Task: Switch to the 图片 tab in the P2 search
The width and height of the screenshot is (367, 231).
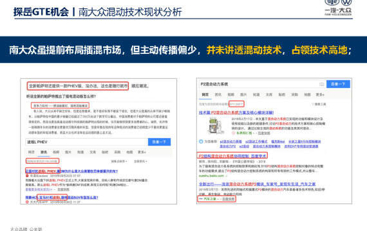Action: click(243, 94)
